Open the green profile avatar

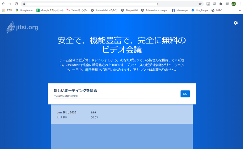pos(234,4)
